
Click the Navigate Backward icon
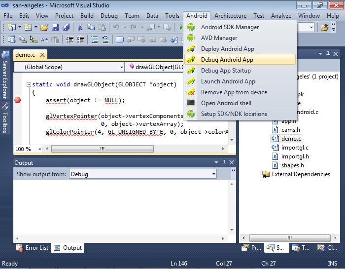coord(151,27)
